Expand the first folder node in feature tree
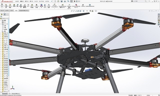160x96 pixels. pyautogui.click(x=1, y=20)
